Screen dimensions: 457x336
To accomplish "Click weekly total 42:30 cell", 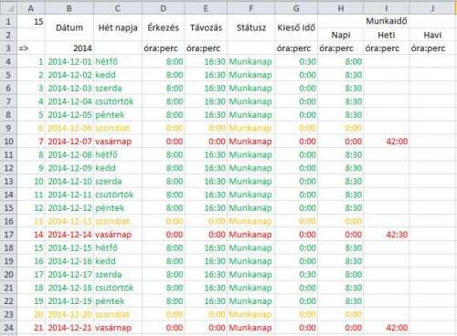I will pyautogui.click(x=387, y=235).
